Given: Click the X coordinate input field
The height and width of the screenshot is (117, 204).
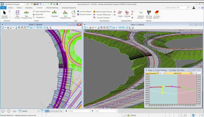Looking at the screenshot, I should (79, 111).
